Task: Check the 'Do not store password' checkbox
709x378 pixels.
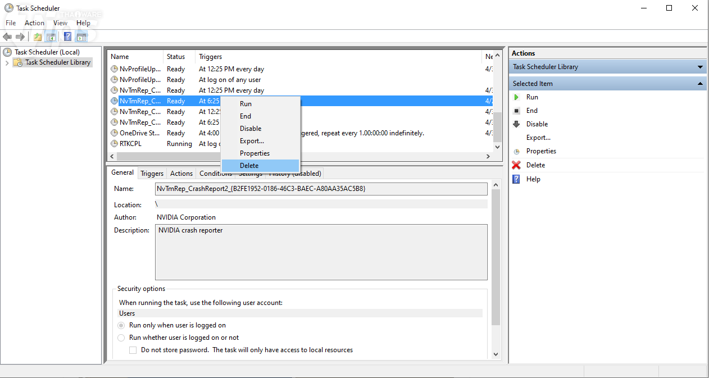Action: pyautogui.click(x=133, y=350)
